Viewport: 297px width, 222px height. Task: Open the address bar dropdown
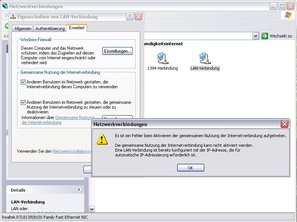[255, 36]
